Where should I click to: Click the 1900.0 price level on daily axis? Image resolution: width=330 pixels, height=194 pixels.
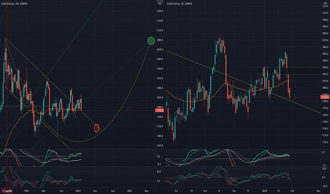pyautogui.click(x=325, y=20)
